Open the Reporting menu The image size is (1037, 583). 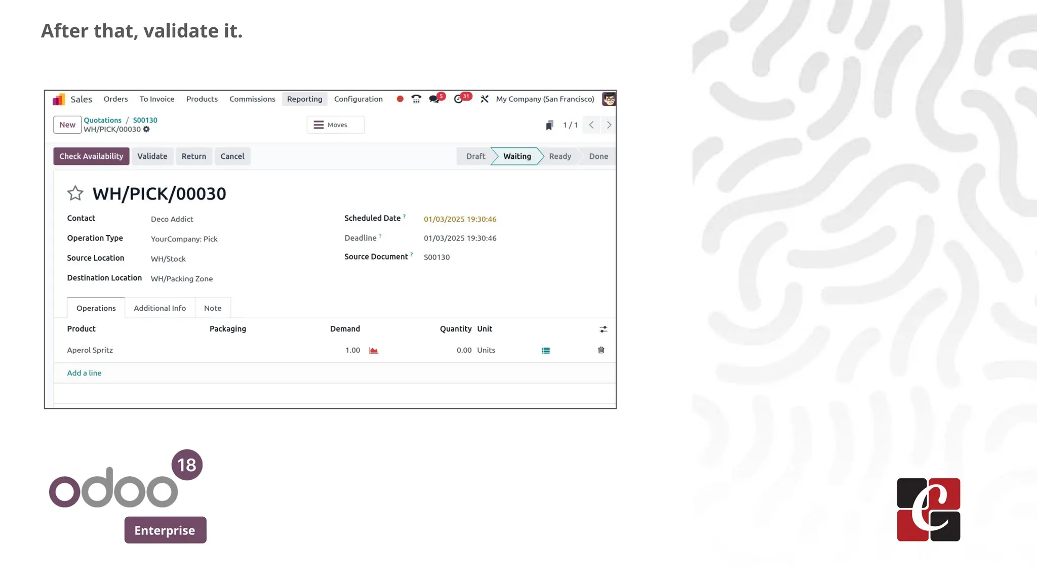pos(304,99)
